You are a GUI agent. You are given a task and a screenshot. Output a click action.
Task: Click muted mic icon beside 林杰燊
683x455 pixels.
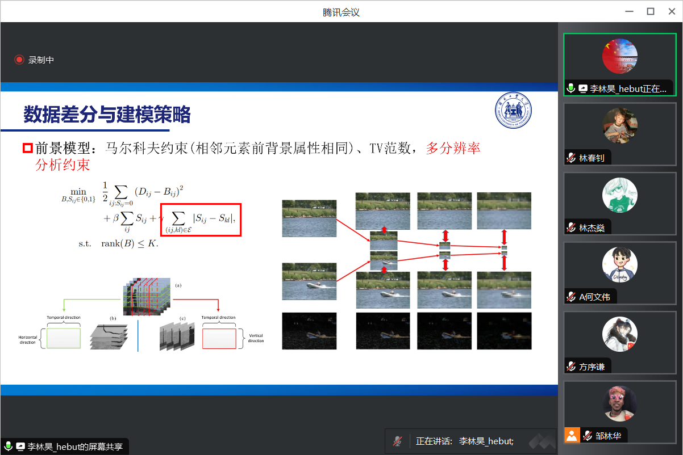[x=571, y=228]
